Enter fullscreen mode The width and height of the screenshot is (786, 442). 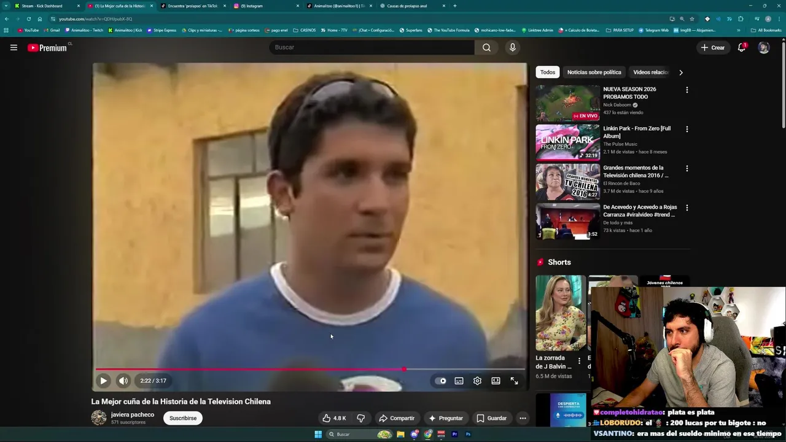click(514, 381)
